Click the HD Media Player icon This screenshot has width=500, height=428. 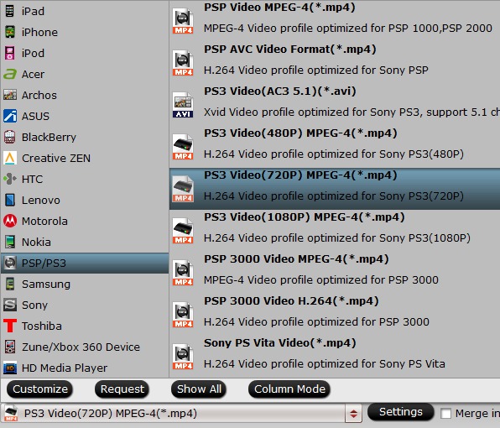tap(10, 368)
